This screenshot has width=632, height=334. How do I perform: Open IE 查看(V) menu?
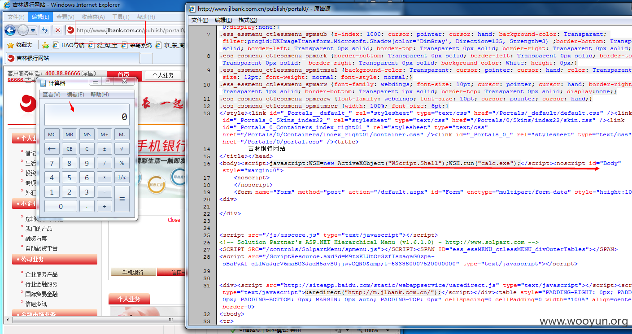click(x=65, y=17)
